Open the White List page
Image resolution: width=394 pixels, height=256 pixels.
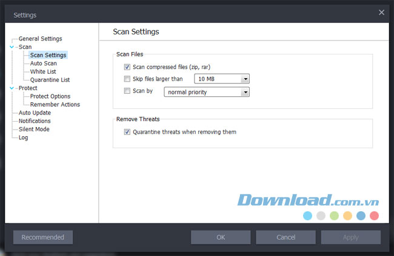pos(42,71)
